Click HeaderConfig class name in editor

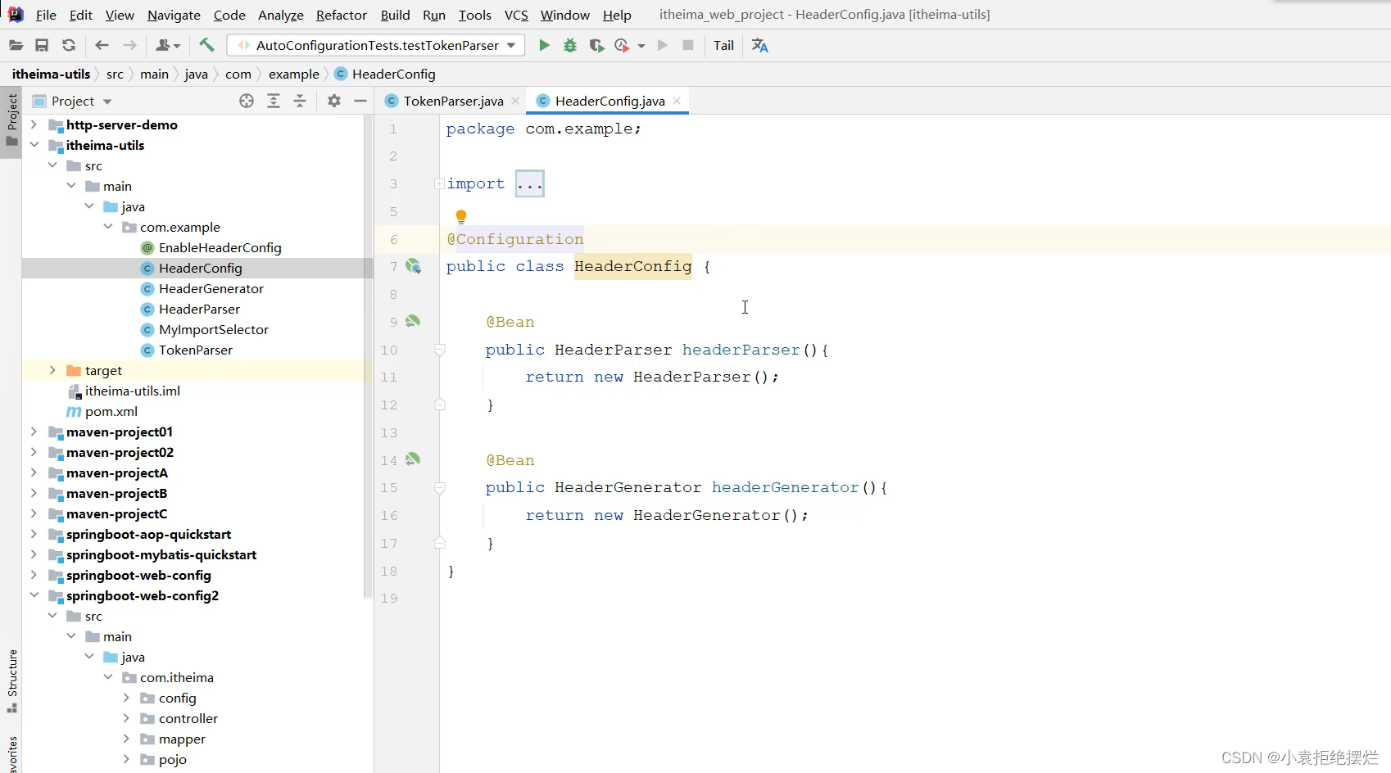point(632,266)
